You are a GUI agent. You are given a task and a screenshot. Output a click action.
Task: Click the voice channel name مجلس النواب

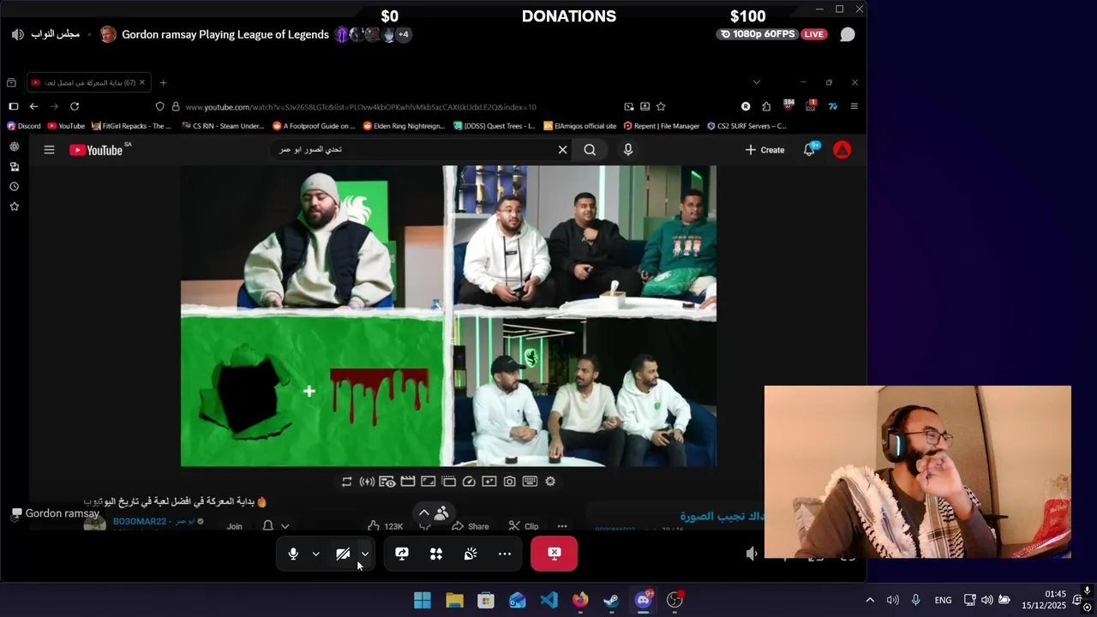tap(56, 34)
